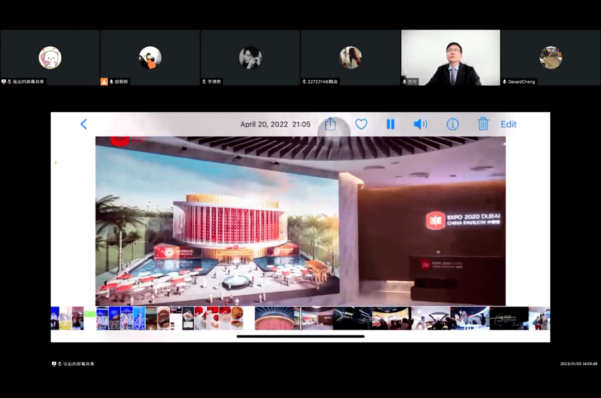601x398 pixels.
Task: Click the microphone icon on third participant tile
Action: point(204,82)
